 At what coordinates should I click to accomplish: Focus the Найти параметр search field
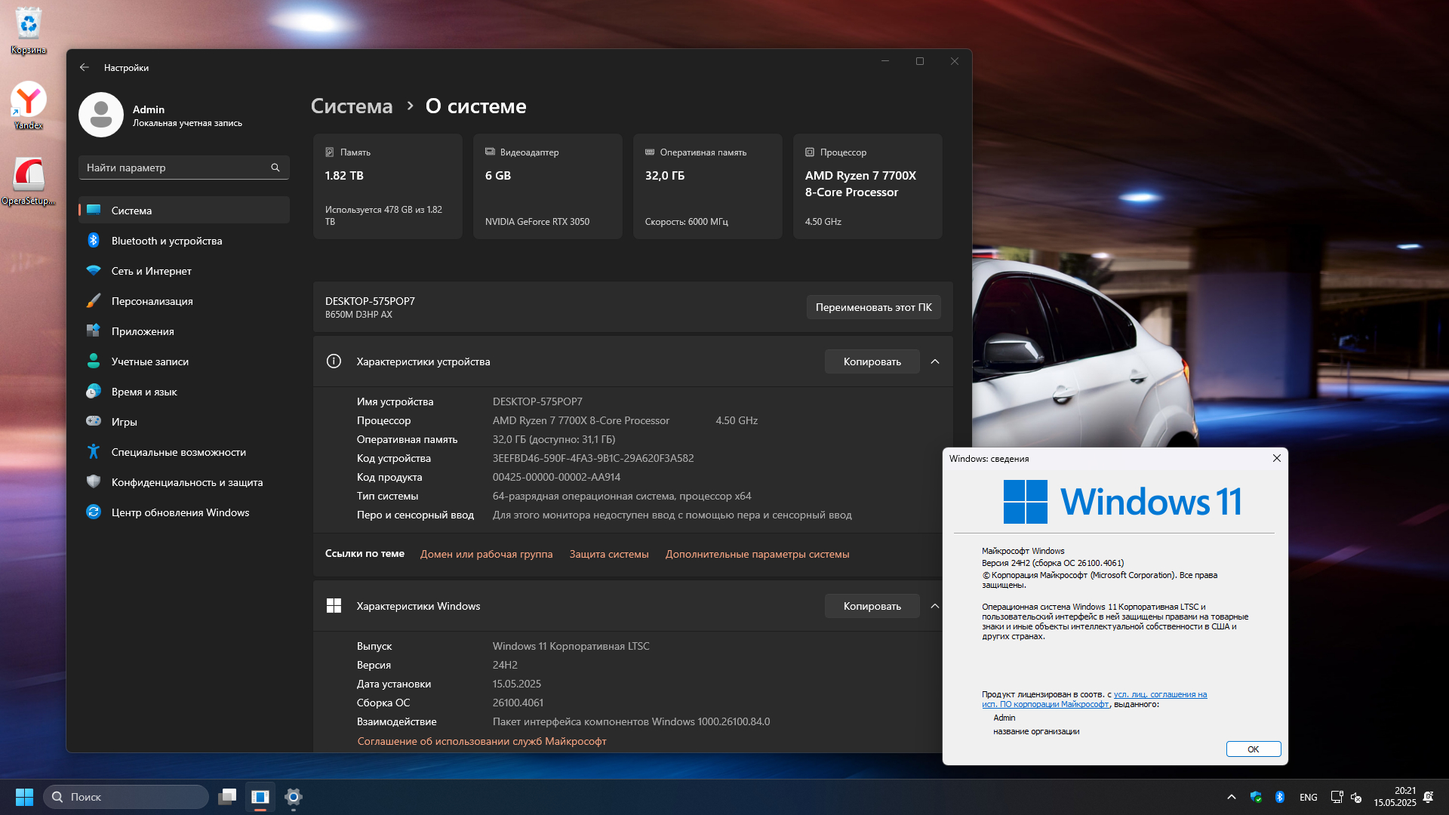[x=184, y=168]
